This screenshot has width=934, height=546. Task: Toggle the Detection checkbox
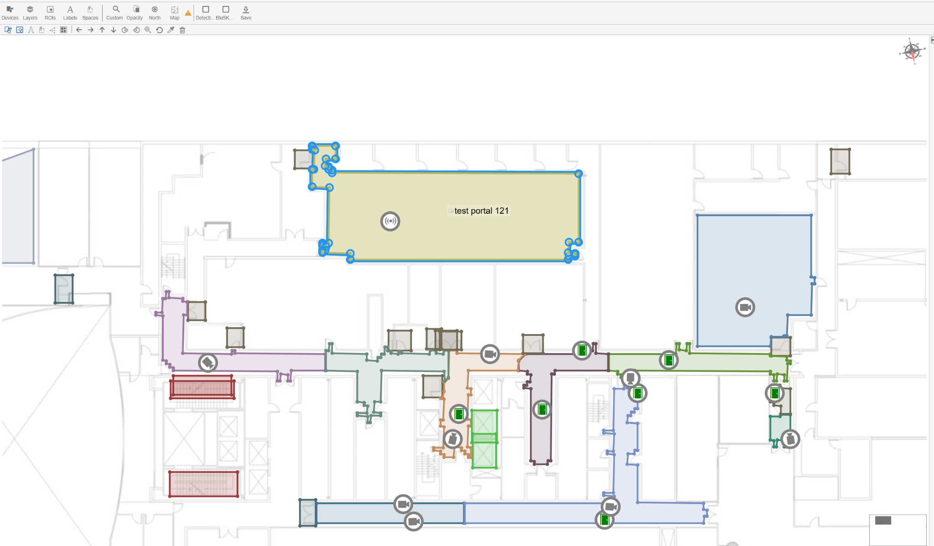[x=205, y=13]
